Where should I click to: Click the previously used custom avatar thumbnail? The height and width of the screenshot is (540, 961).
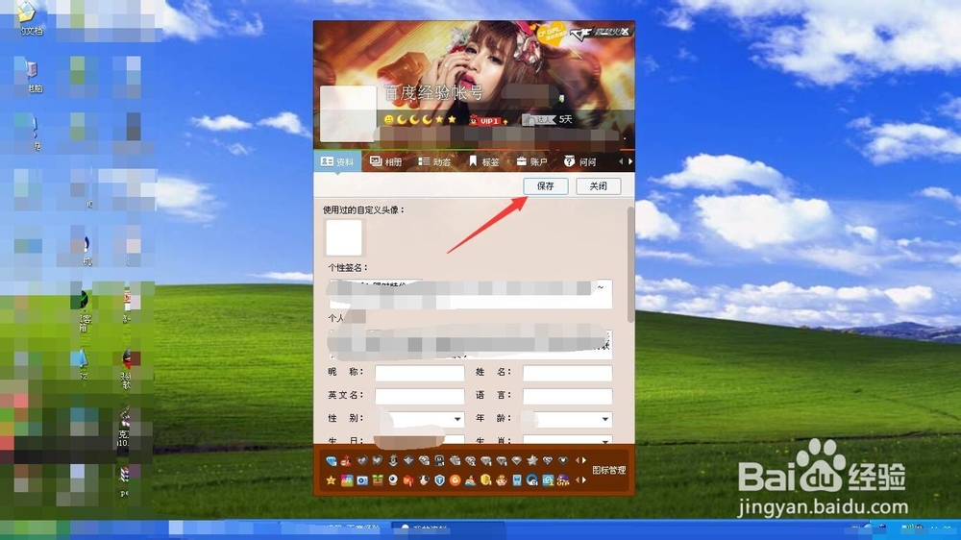(x=344, y=237)
